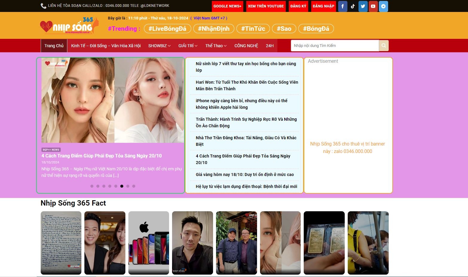Open the CÔNG NGHỆ menu item

[x=246, y=46]
